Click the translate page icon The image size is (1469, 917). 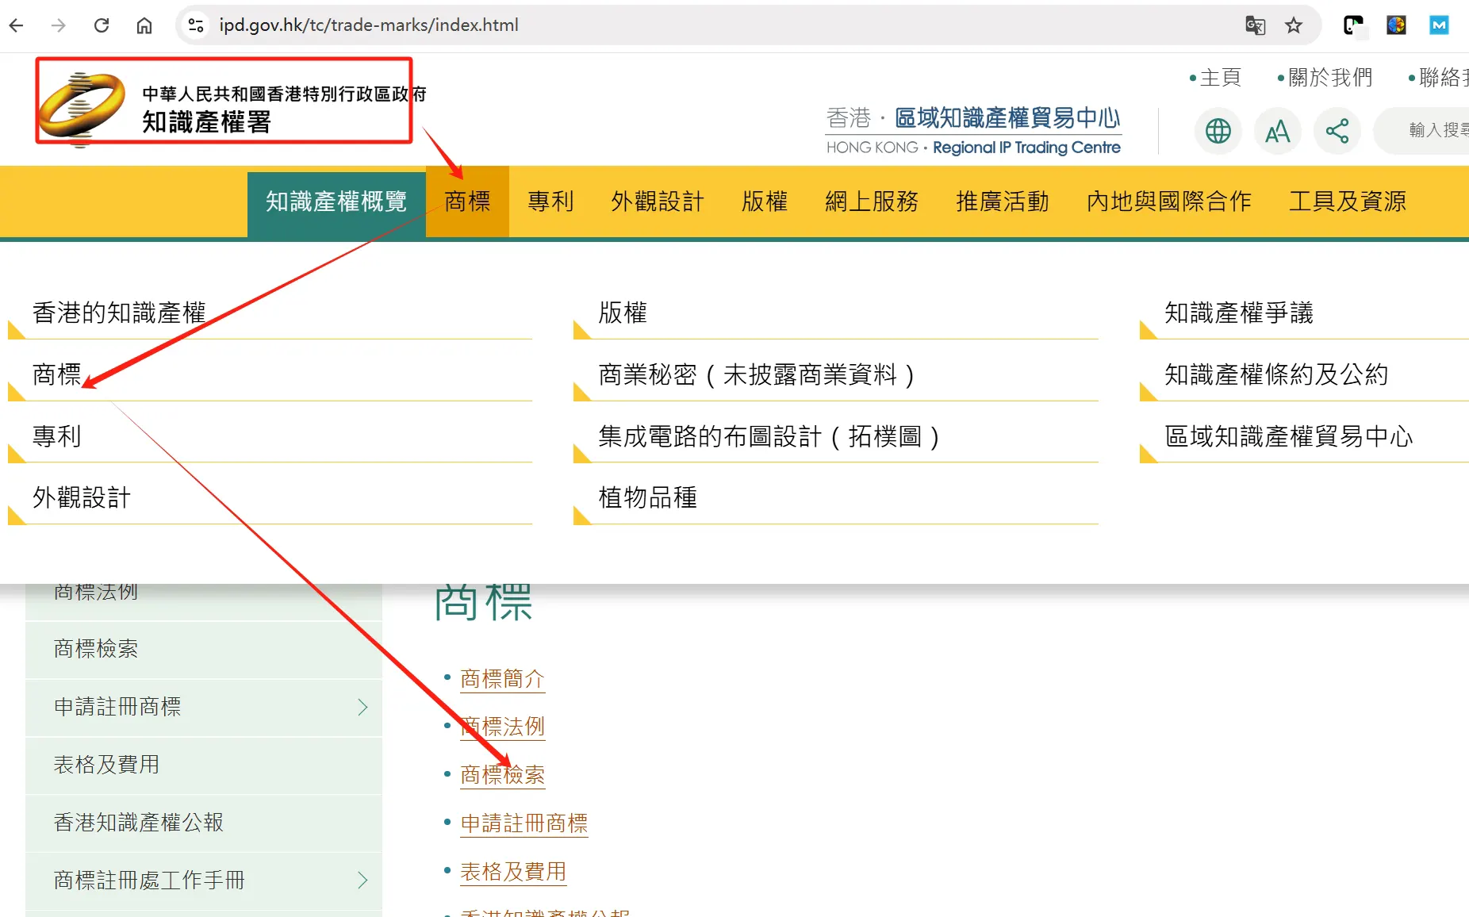coord(1255,25)
